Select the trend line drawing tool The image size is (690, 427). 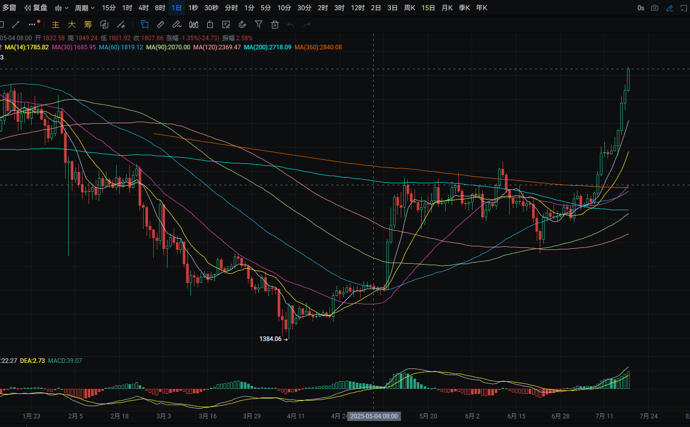pos(16,24)
